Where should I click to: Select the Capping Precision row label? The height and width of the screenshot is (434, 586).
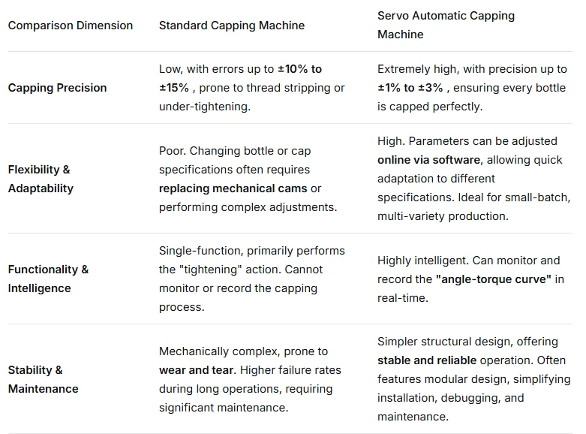point(57,88)
